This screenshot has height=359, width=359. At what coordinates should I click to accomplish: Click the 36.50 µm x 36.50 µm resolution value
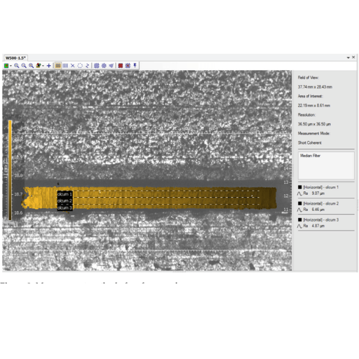[314, 124]
